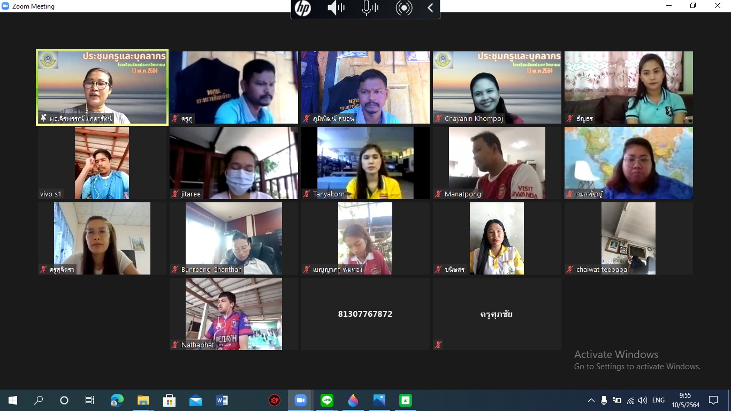Click the broadcast icon in HP bar

(x=404, y=9)
